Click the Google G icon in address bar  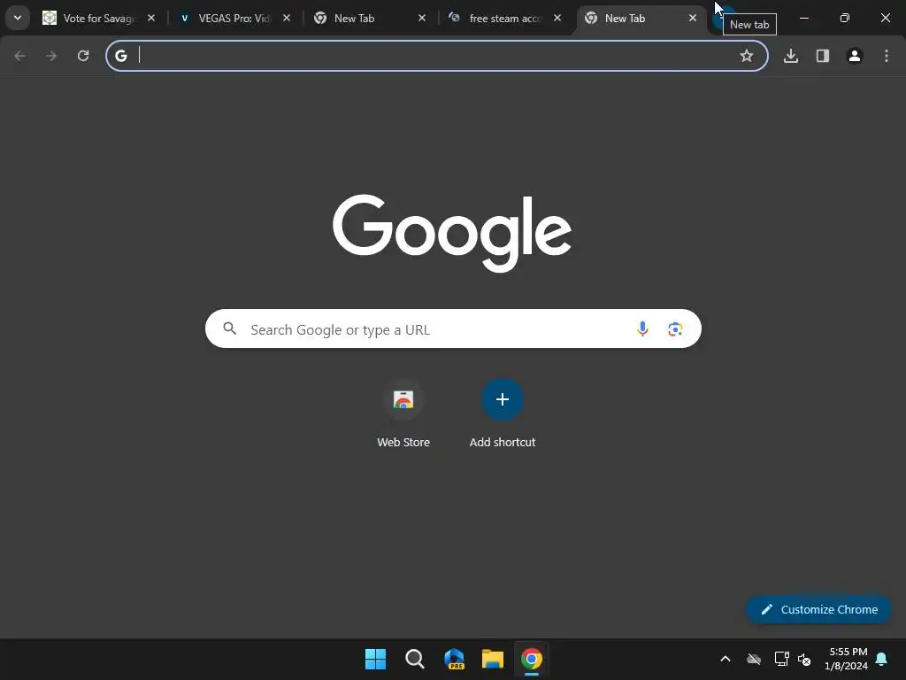pos(120,56)
